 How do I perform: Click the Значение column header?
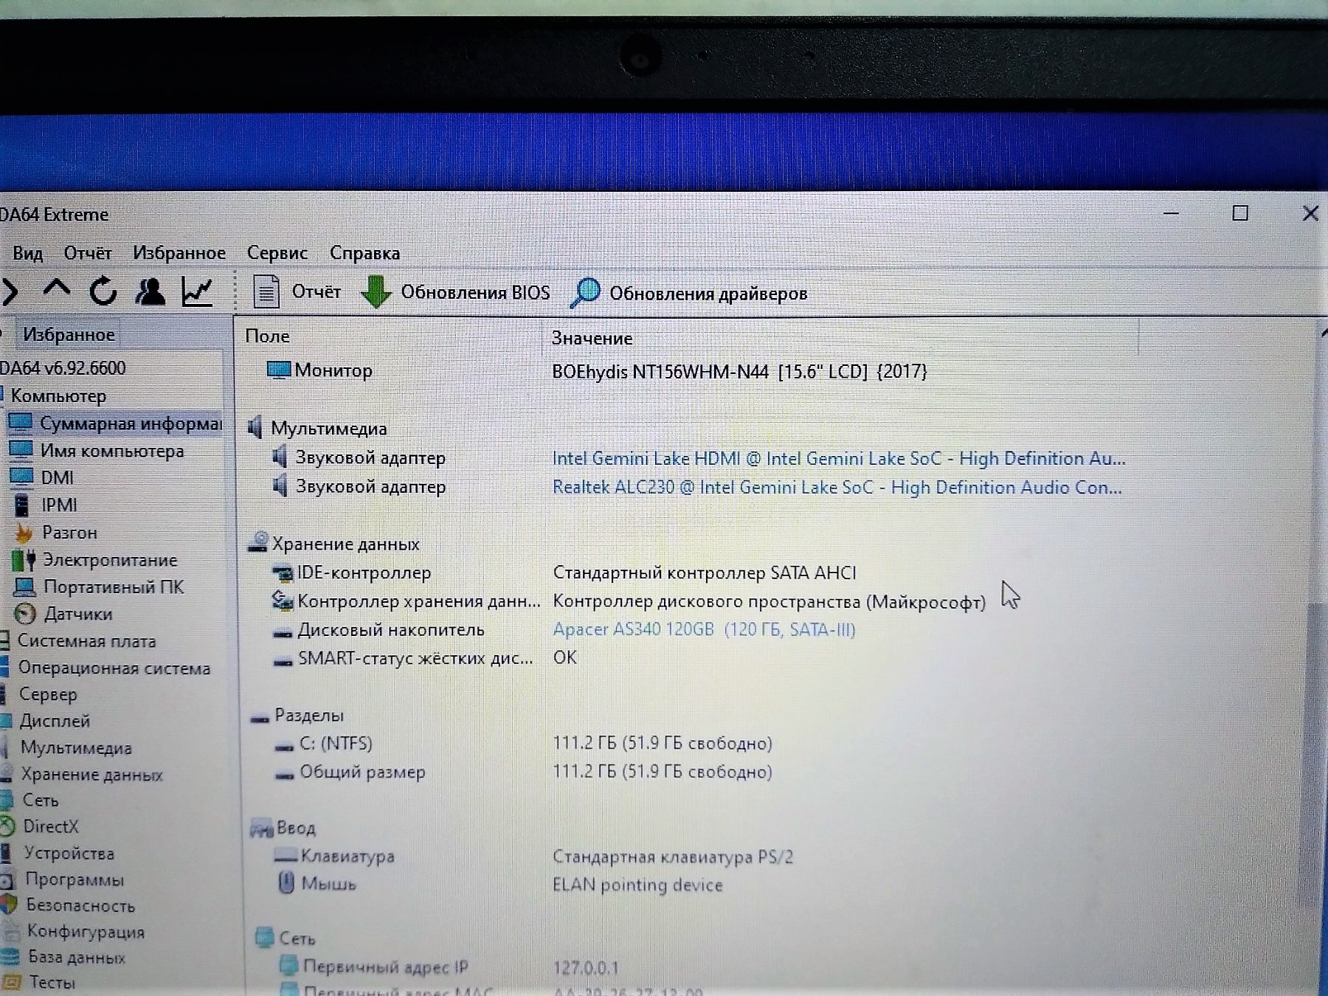click(592, 339)
